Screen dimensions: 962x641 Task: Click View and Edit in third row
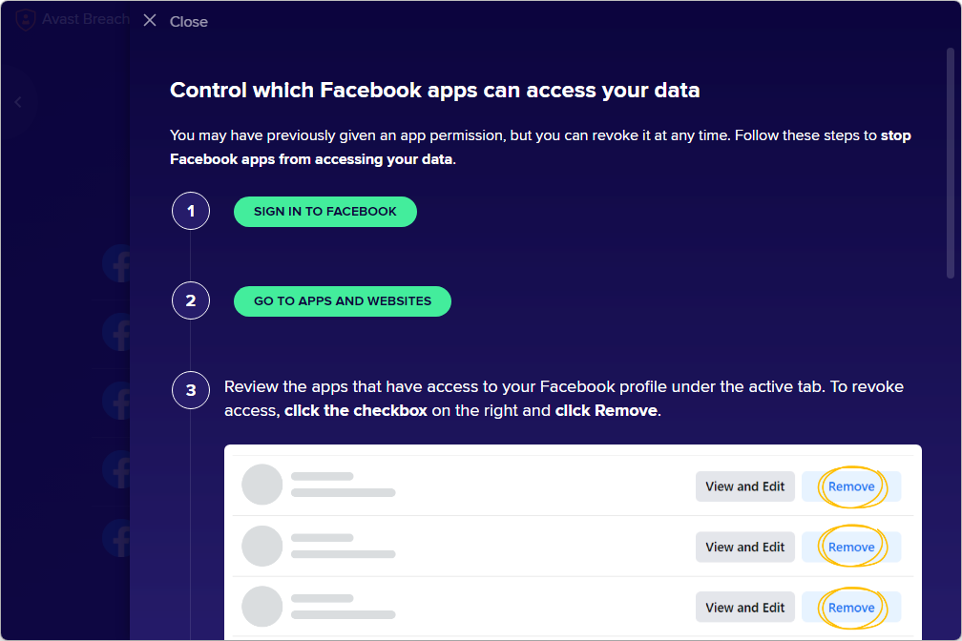(744, 608)
